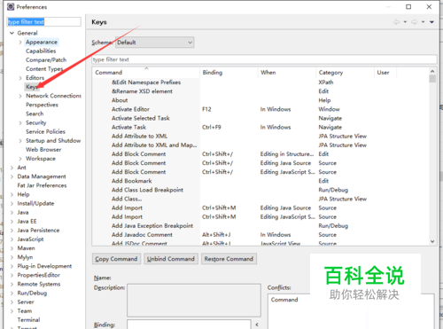Open the back history dropdown arrow
Viewport: 443px width, 329px height.
click(405, 22)
